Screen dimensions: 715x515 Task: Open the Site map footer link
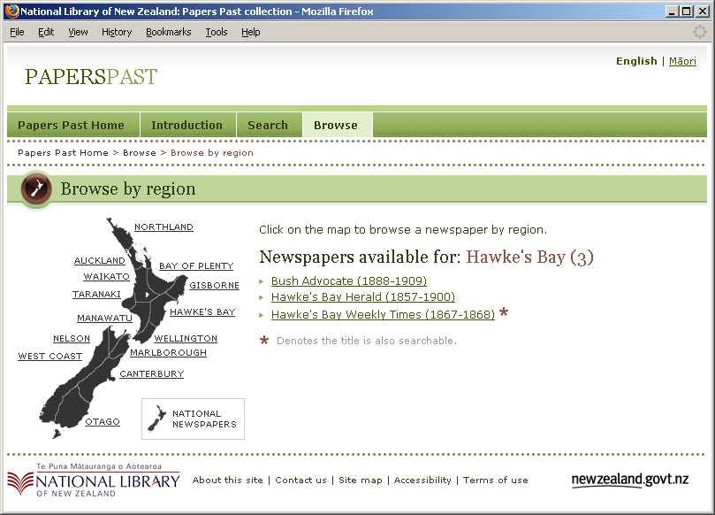point(361,480)
